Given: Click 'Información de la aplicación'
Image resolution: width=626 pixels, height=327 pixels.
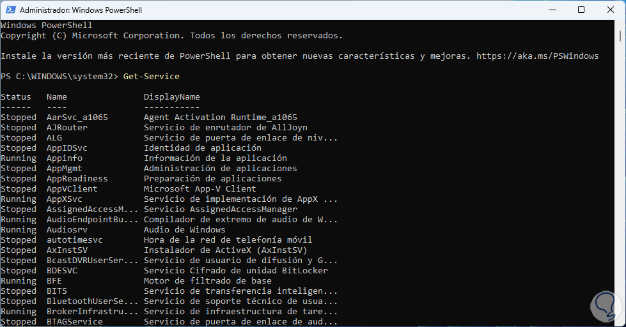Looking at the screenshot, I should pos(215,158).
